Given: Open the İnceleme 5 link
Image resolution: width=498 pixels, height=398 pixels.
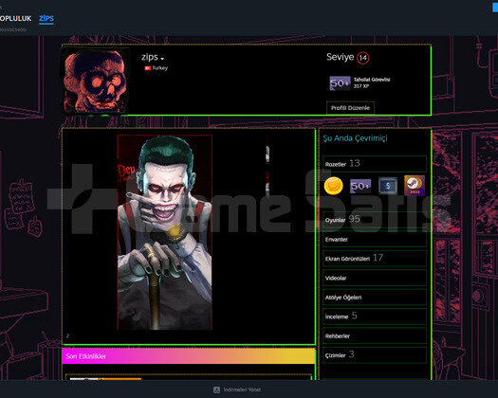Looking at the screenshot, I should tap(375, 317).
